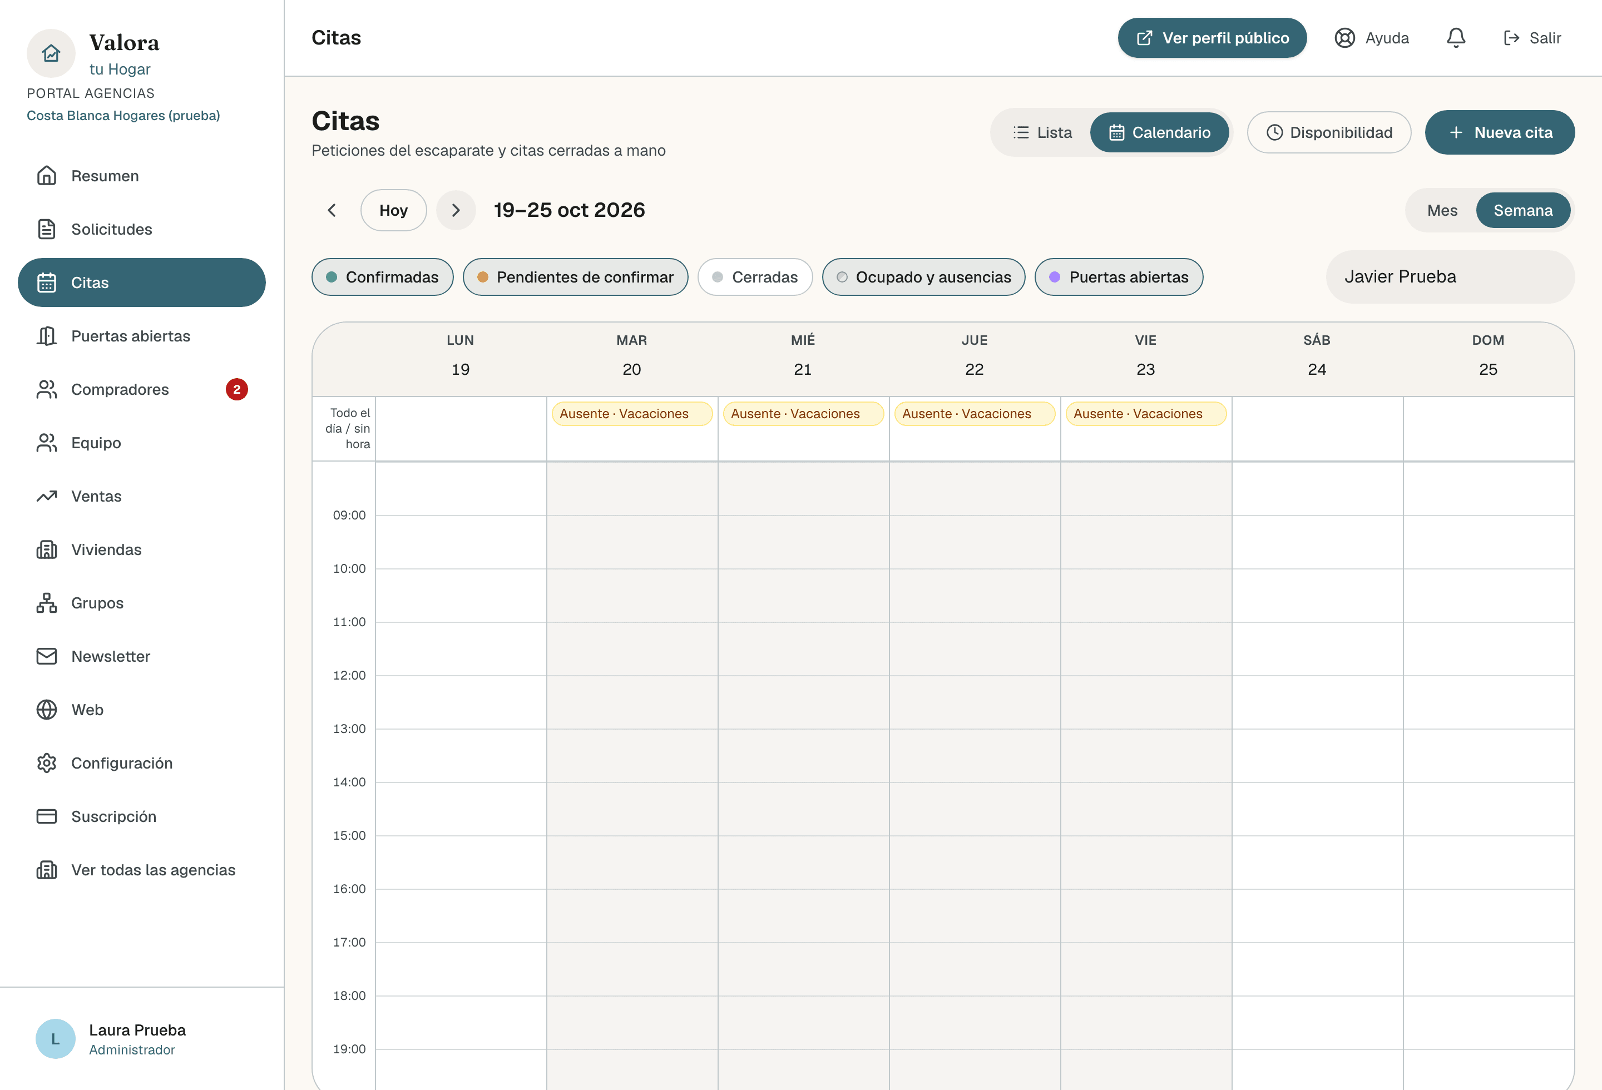Toggle the Ocupado y ausencias filter
Screen dimensions: 1602x1090
924,277
